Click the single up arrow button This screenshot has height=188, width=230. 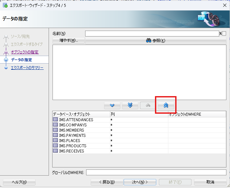[x=148, y=105]
